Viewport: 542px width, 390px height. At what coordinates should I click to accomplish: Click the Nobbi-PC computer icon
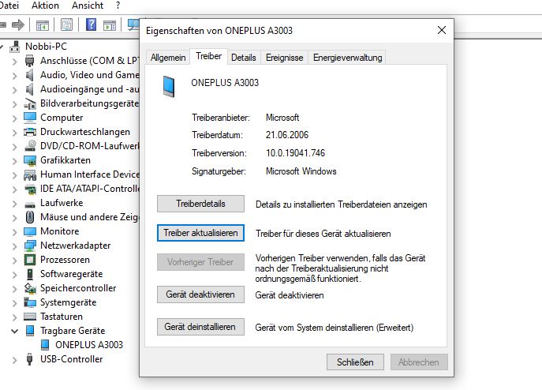tap(14, 47)
